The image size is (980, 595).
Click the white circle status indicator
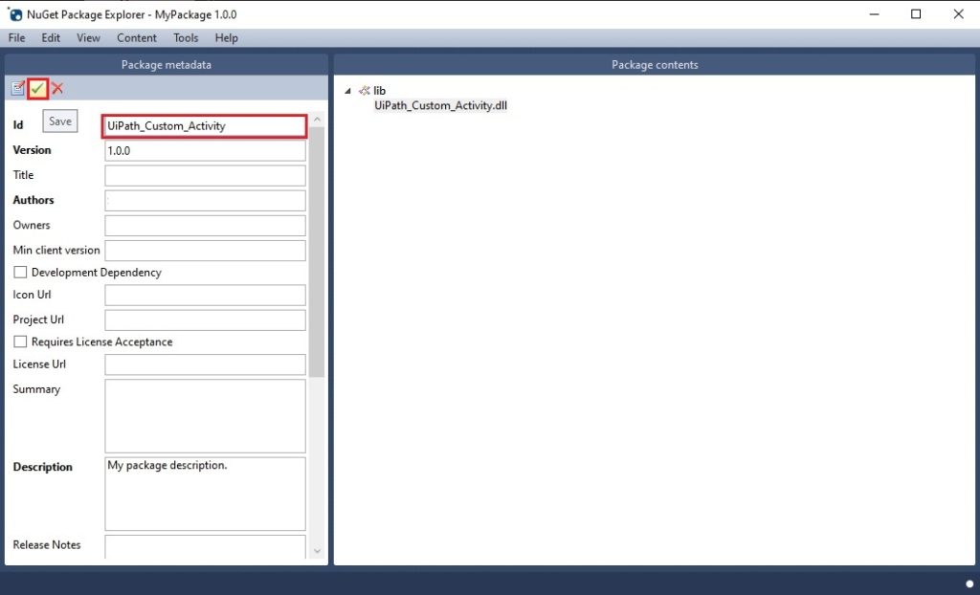(969, 584)
